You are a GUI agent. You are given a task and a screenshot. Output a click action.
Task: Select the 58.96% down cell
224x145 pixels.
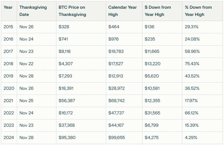click(192, 51)
